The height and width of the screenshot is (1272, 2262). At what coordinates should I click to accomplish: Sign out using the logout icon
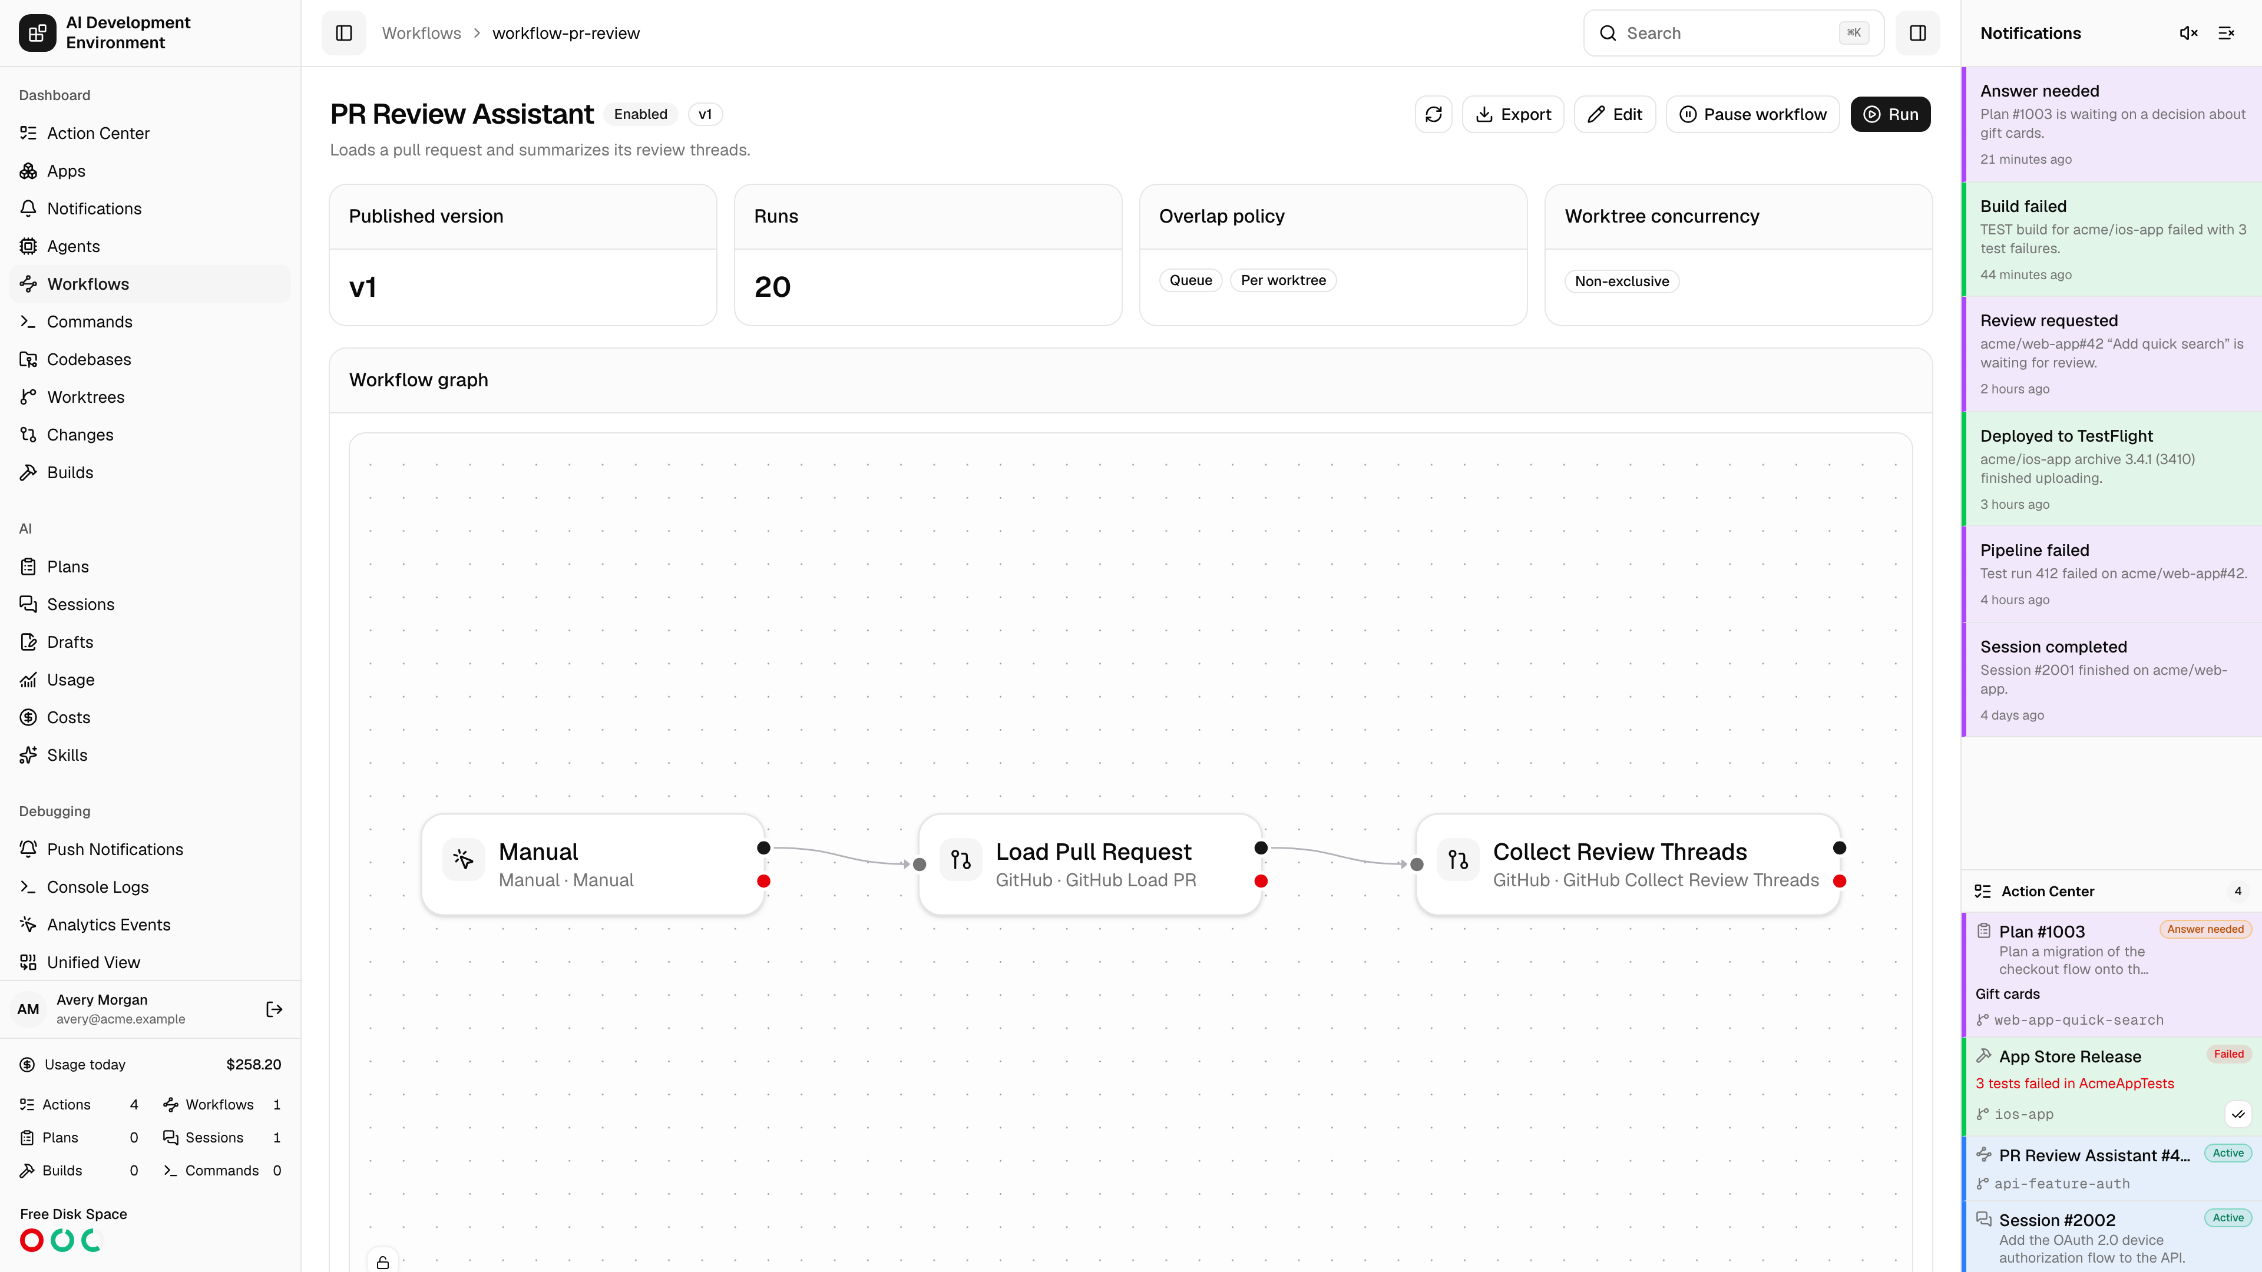point(274,1009)
